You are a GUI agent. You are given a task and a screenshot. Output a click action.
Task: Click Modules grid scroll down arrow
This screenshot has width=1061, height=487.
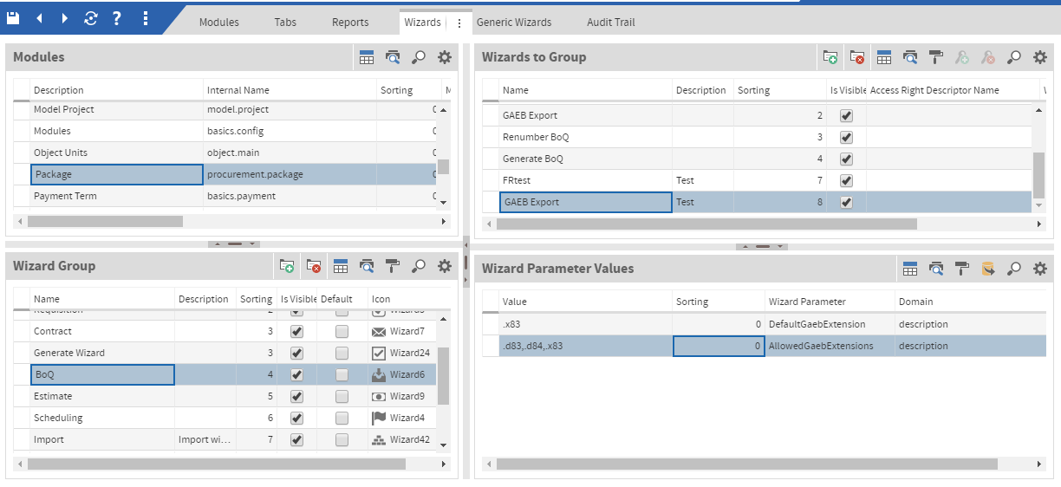point(444,202)
